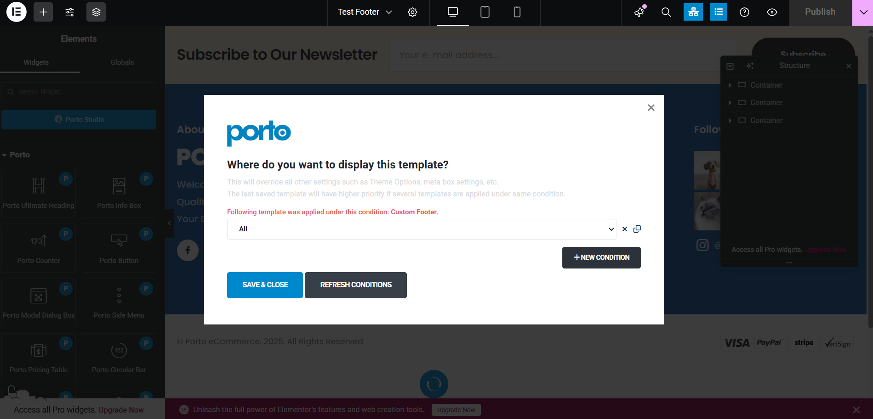
Task: Switch to mobile preview mode
Action: tap(517, 12)
